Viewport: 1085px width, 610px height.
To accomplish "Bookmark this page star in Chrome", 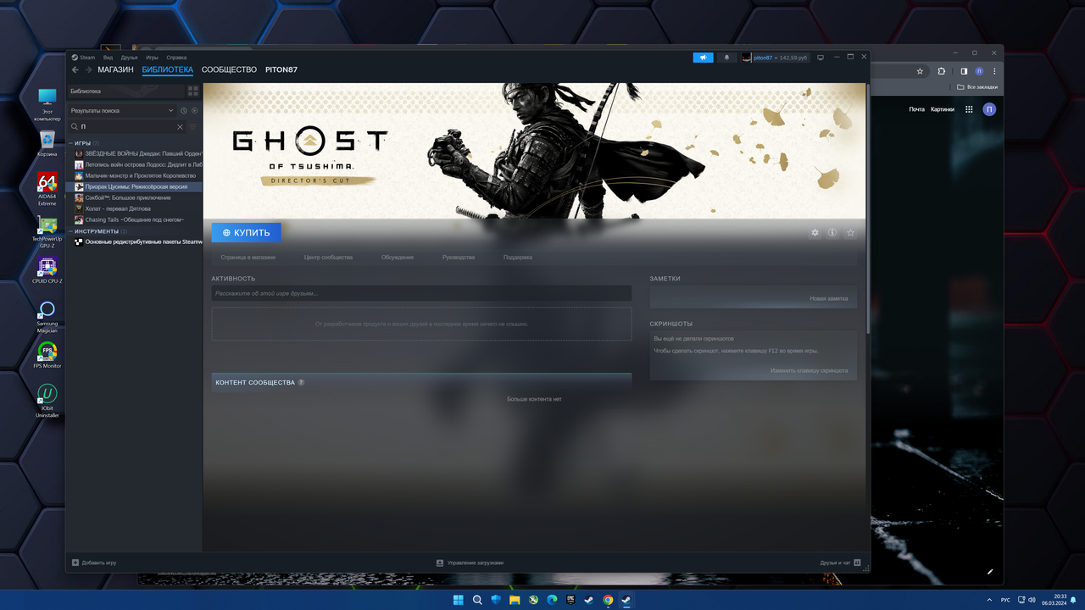I will (x=921, y=71).
